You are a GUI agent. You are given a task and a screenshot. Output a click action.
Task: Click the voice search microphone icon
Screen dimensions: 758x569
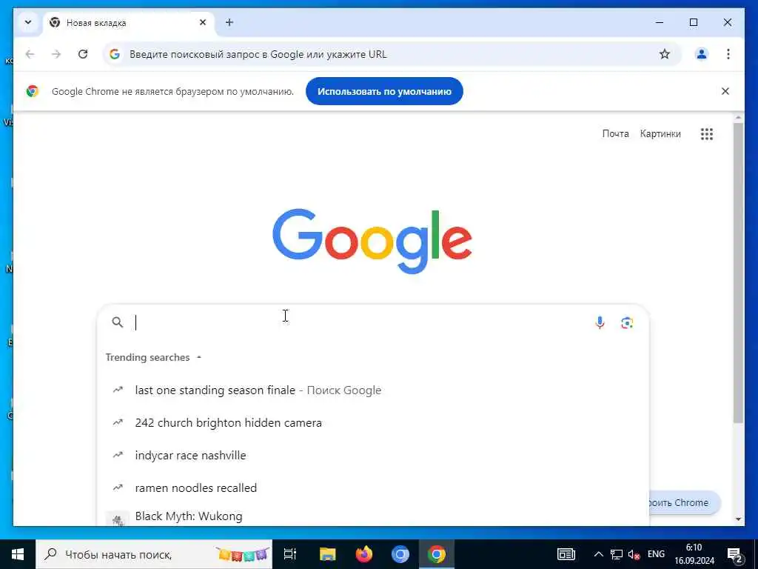click(x=600, y=323)
